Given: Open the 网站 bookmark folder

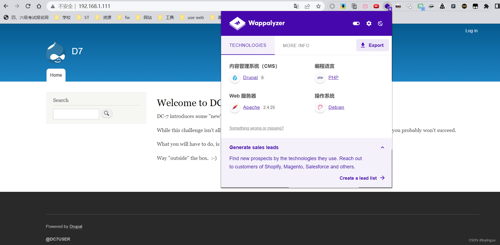Looking at the screenshot, I should click(x=144, y=17).
